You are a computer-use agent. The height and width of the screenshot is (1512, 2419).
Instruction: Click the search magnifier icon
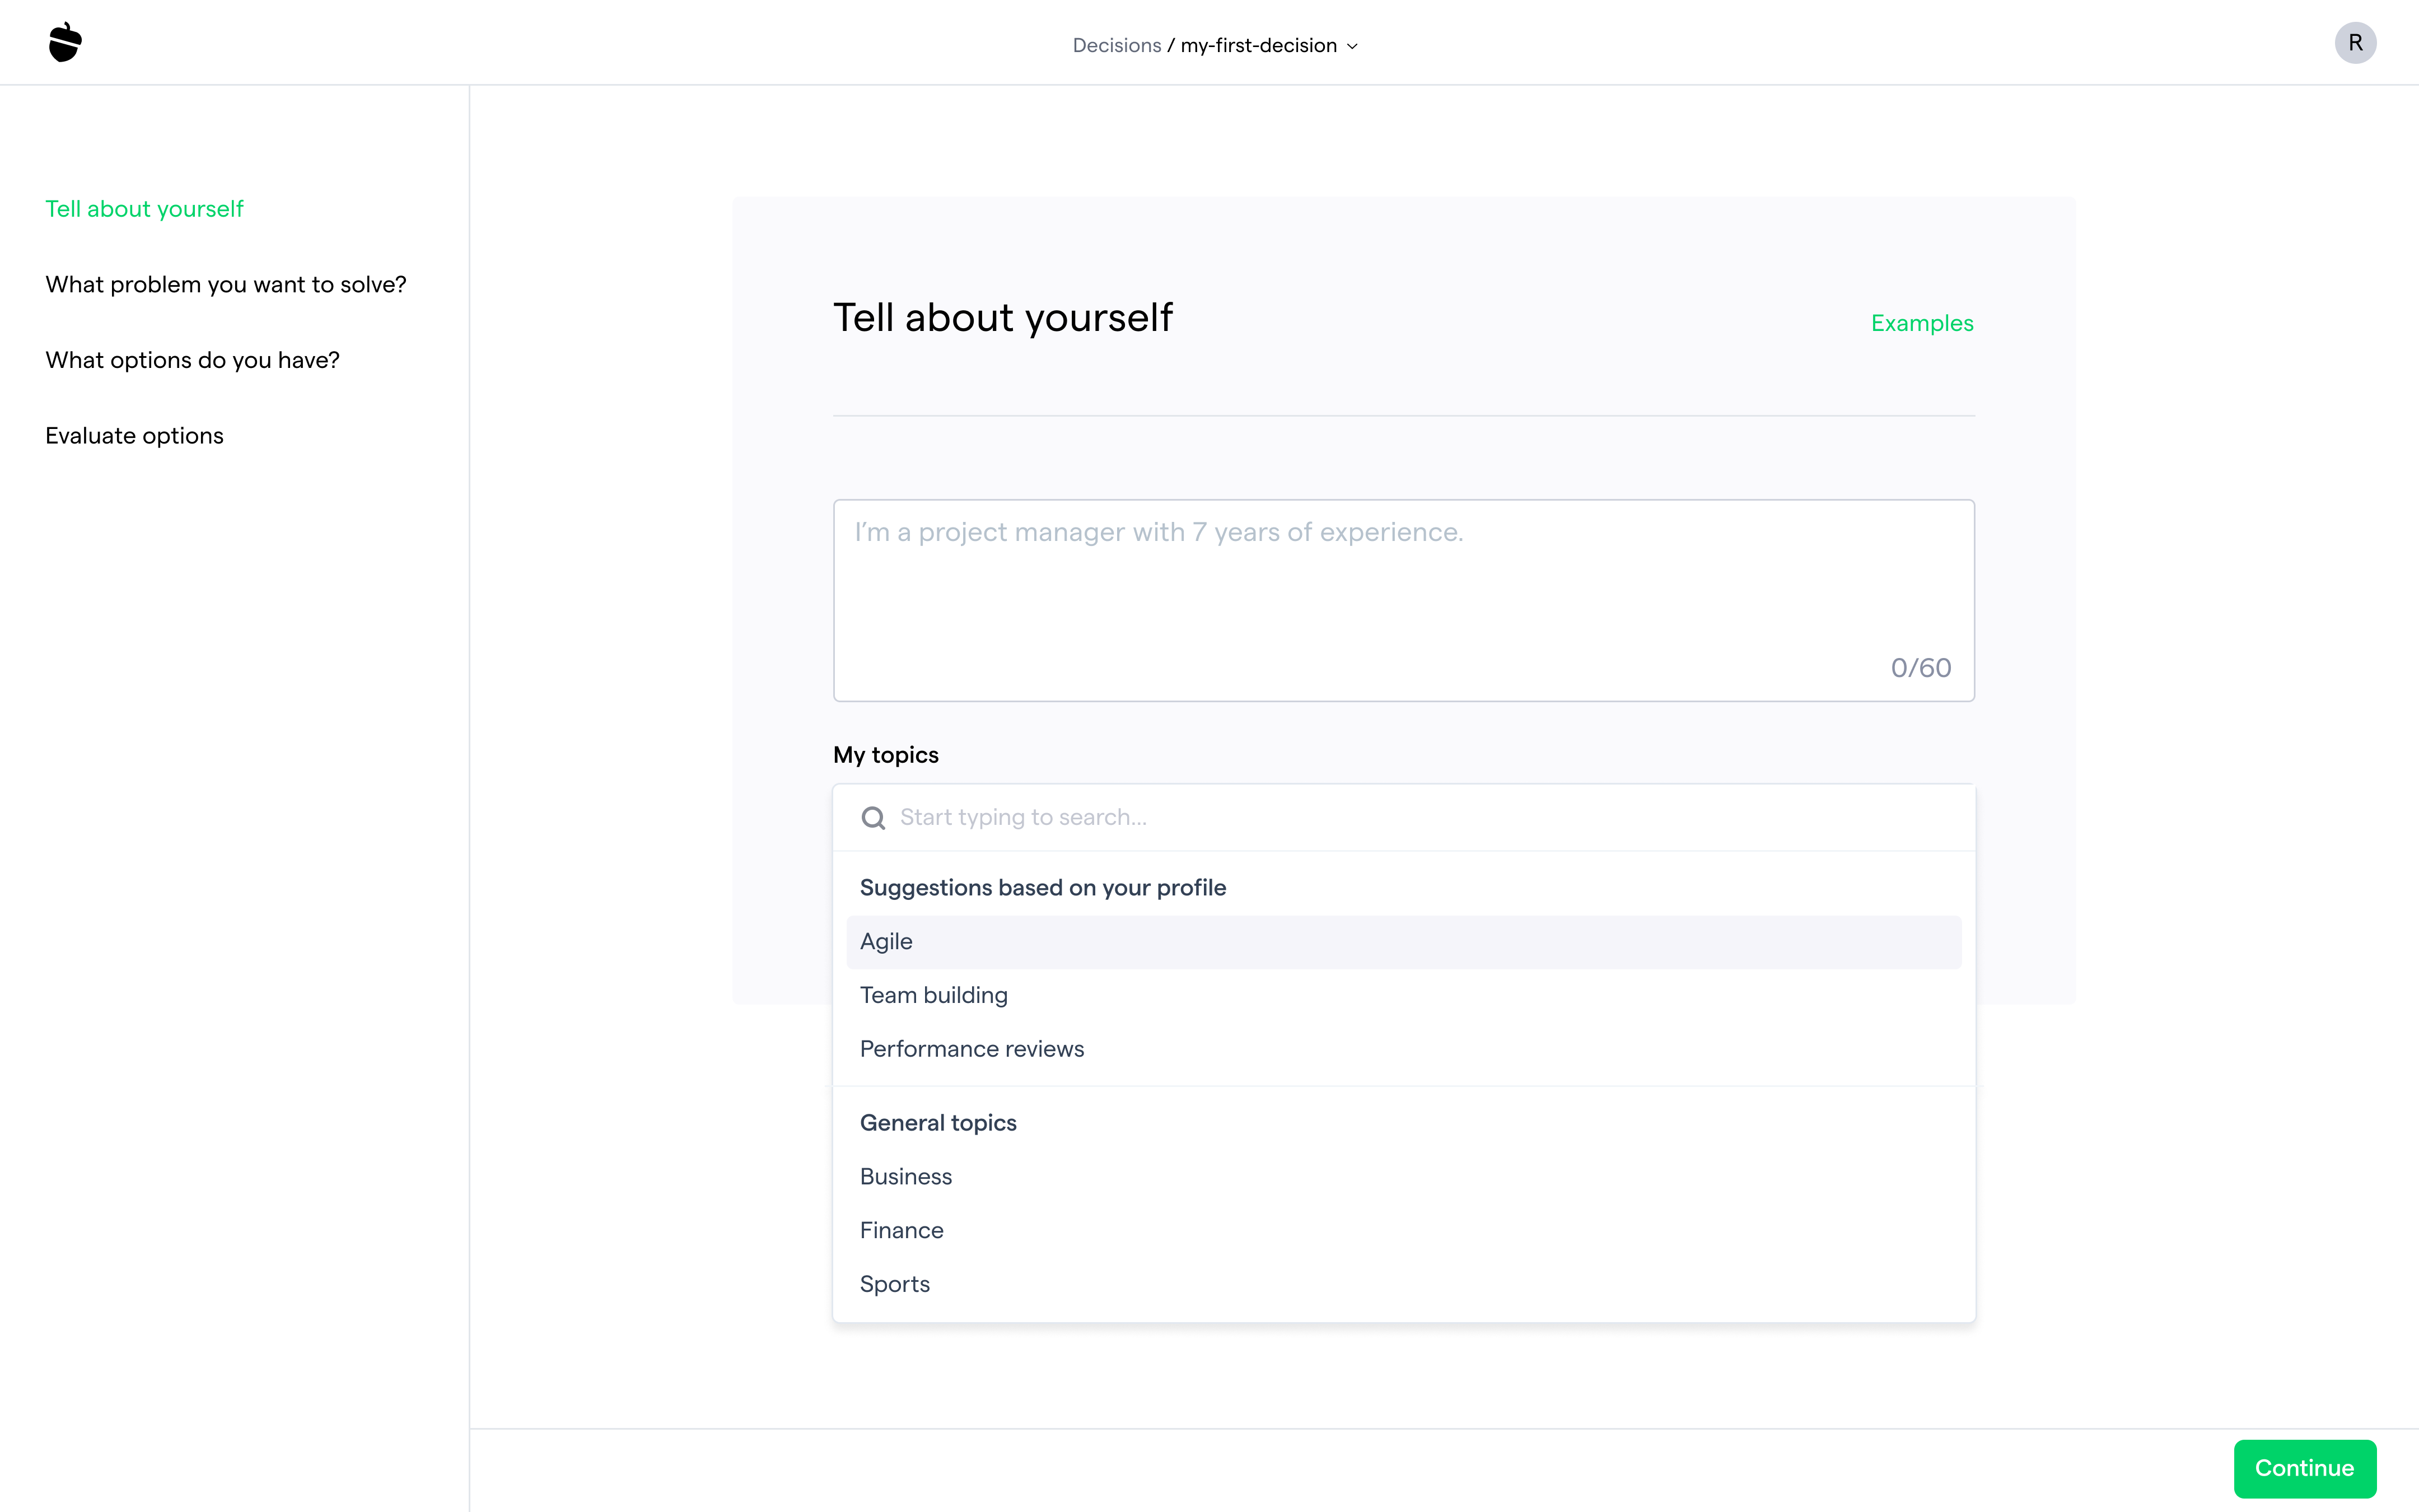coord(874,818)
